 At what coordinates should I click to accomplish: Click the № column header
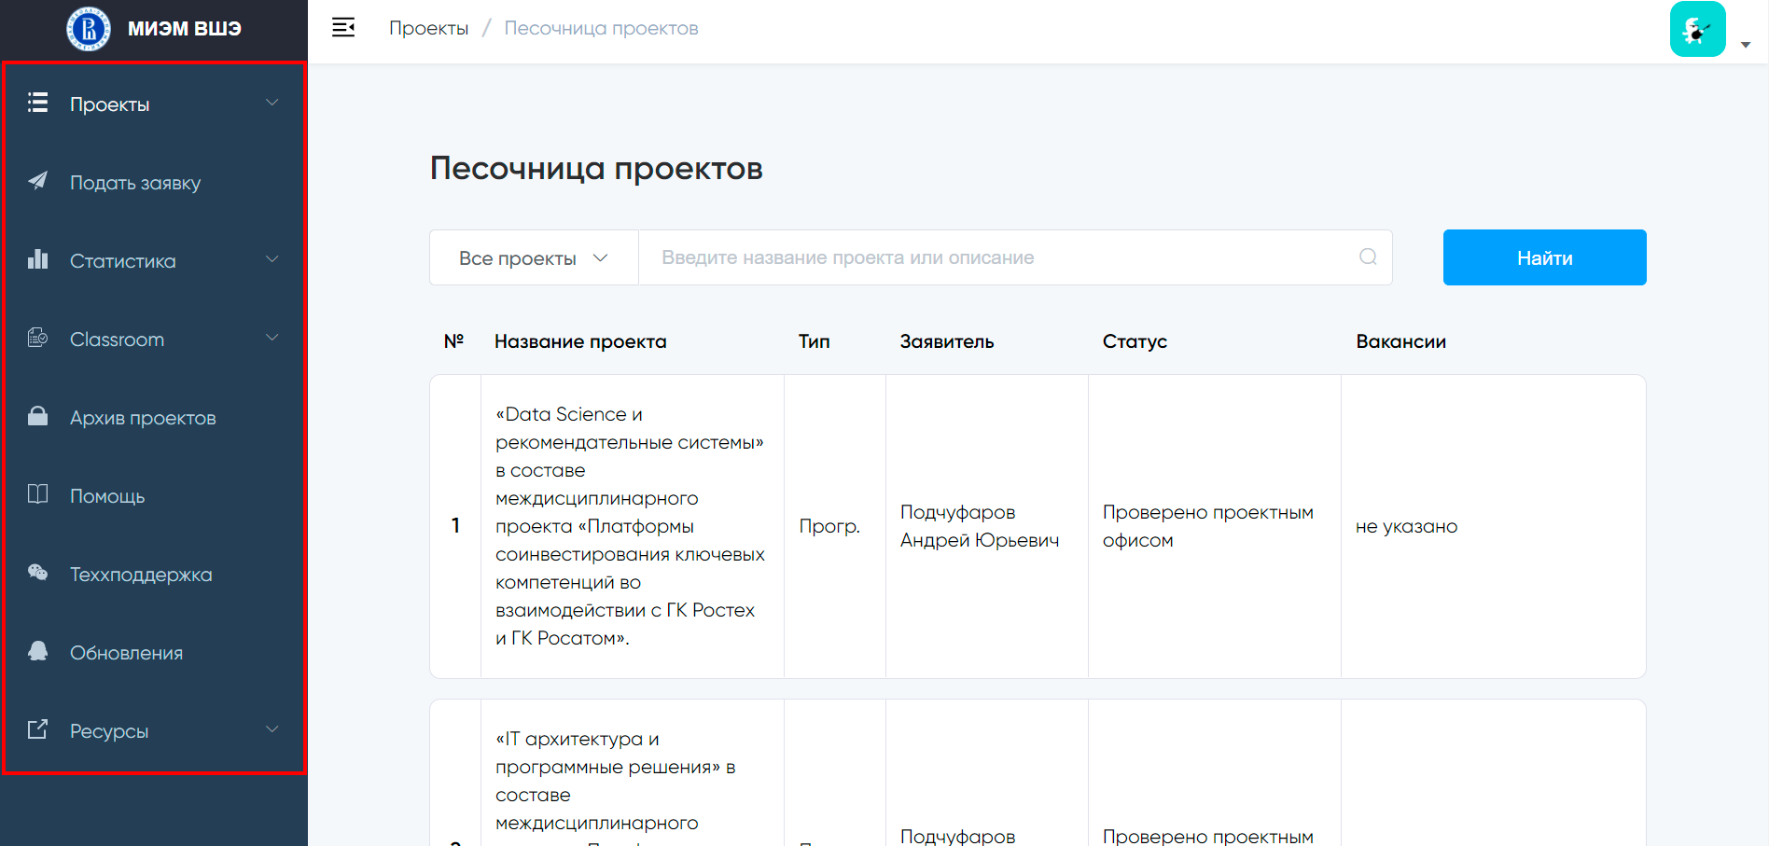(454, 341)
